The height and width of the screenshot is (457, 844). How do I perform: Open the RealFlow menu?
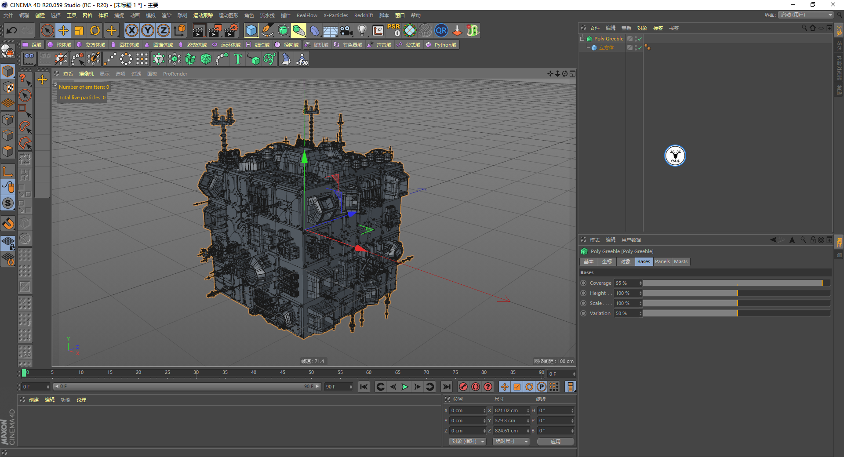point(306,15)
